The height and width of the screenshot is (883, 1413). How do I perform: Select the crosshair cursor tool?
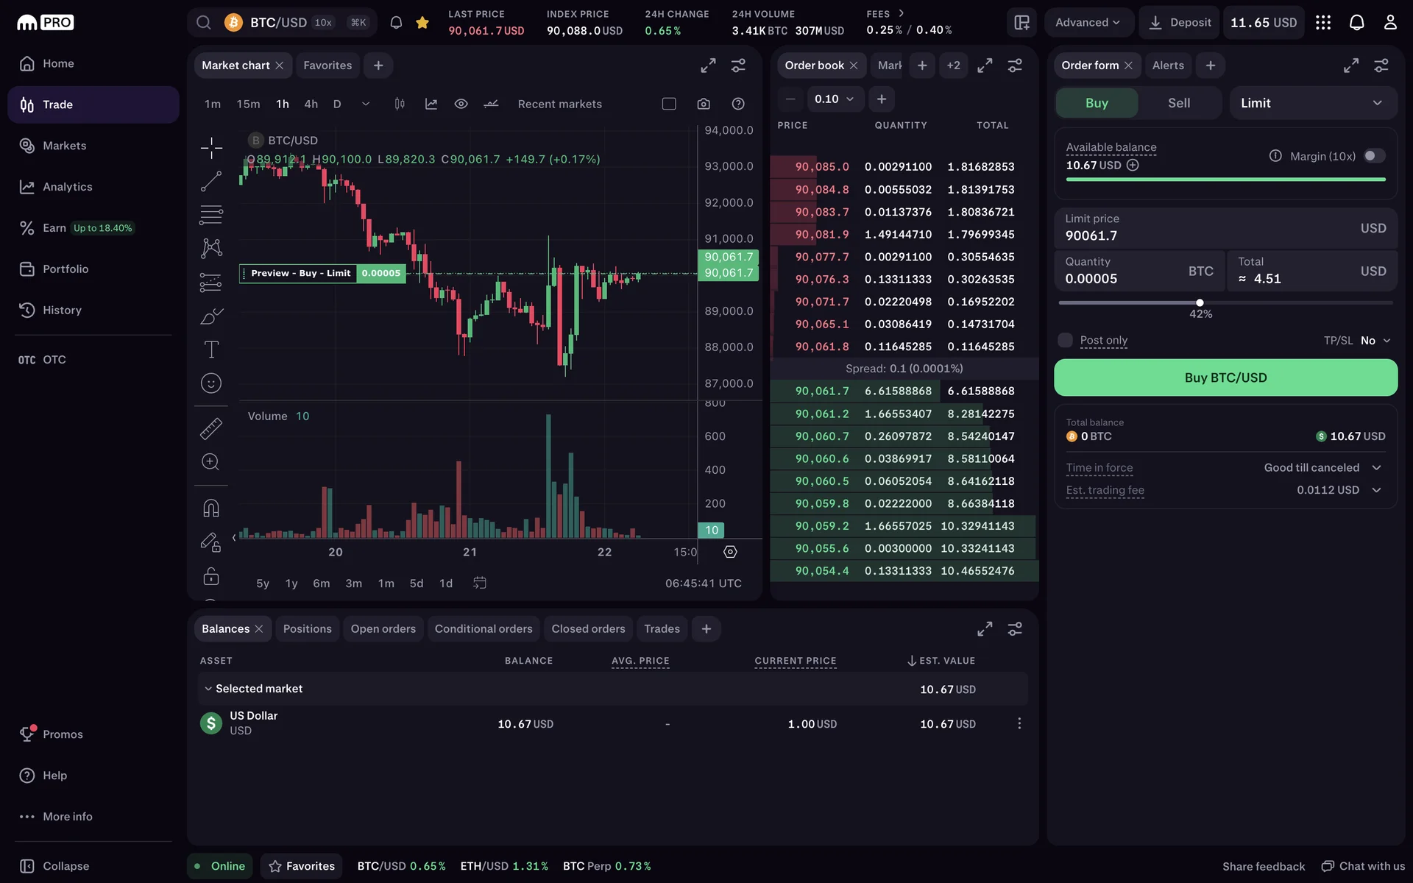point(211,148)
